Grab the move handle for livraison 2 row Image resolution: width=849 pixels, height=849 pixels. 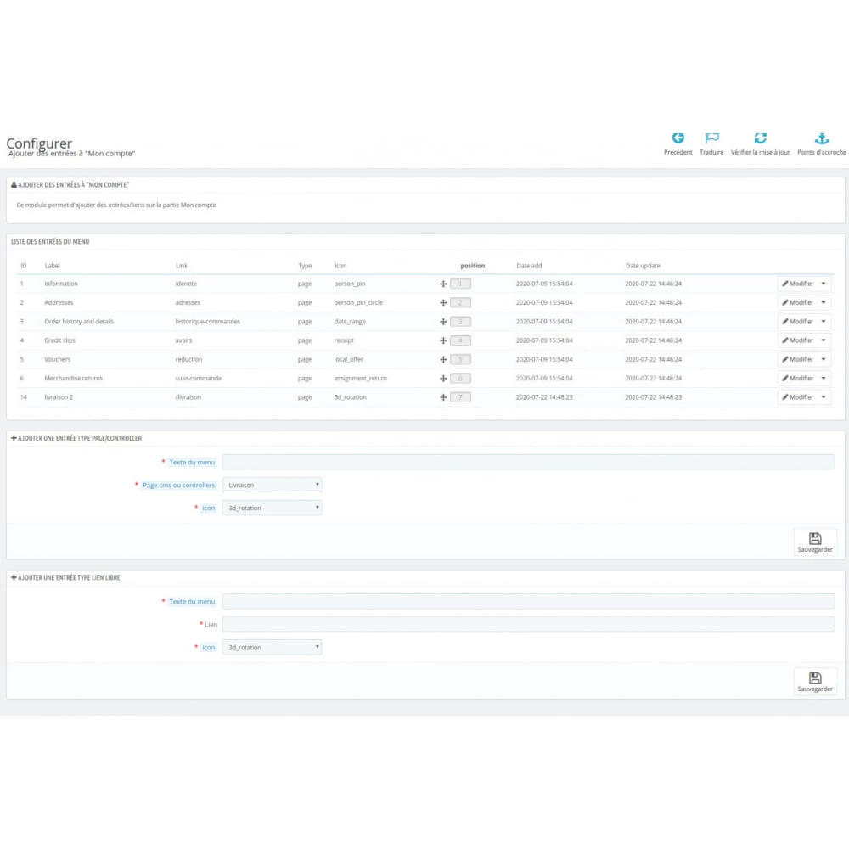[x=443, y=397]
